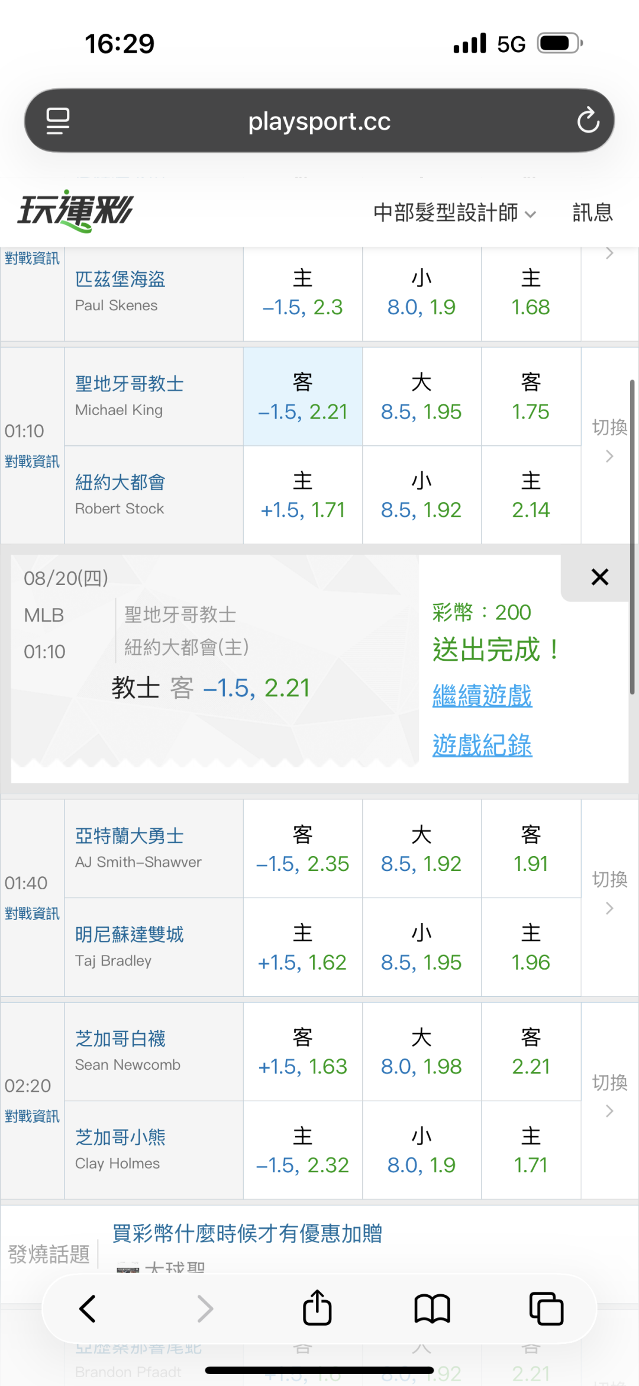639x1386 pixels.
Task: Open Safari tabs overview icon
Action: point(547,1308)
